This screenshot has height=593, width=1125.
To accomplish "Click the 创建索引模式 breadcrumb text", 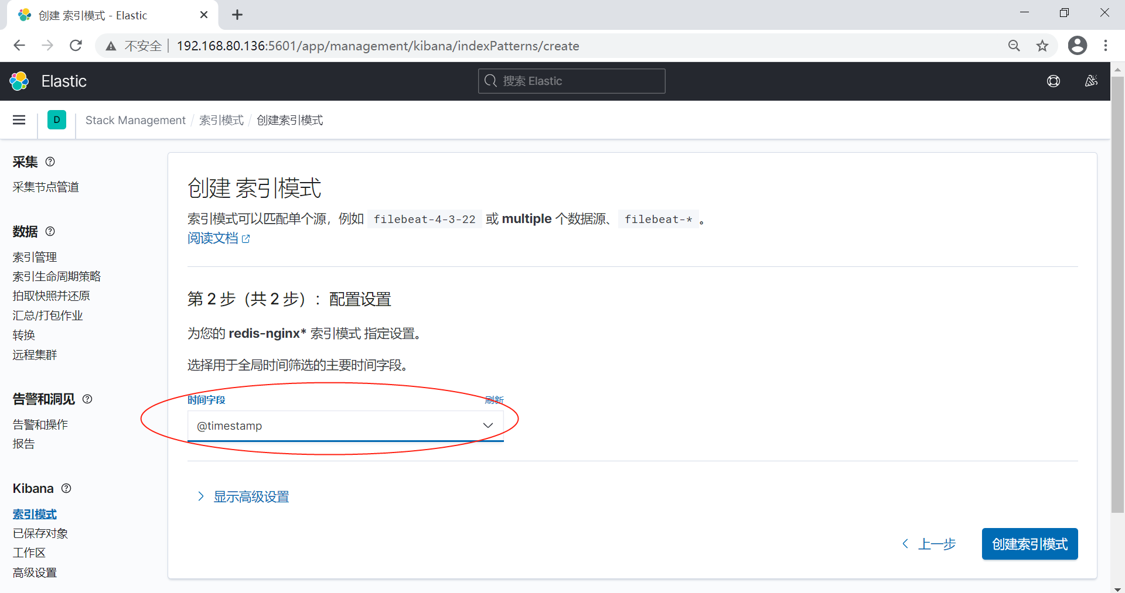I will [290, 120].
